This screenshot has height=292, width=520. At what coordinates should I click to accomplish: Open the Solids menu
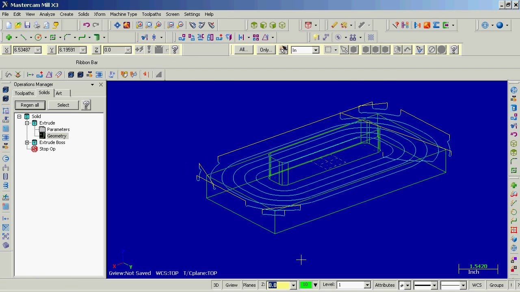pos(83,14)
